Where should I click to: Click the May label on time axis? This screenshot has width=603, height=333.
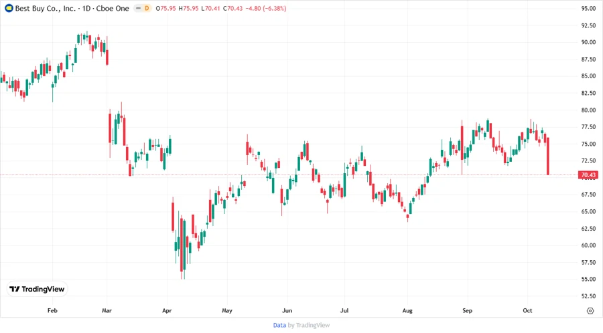227,310
